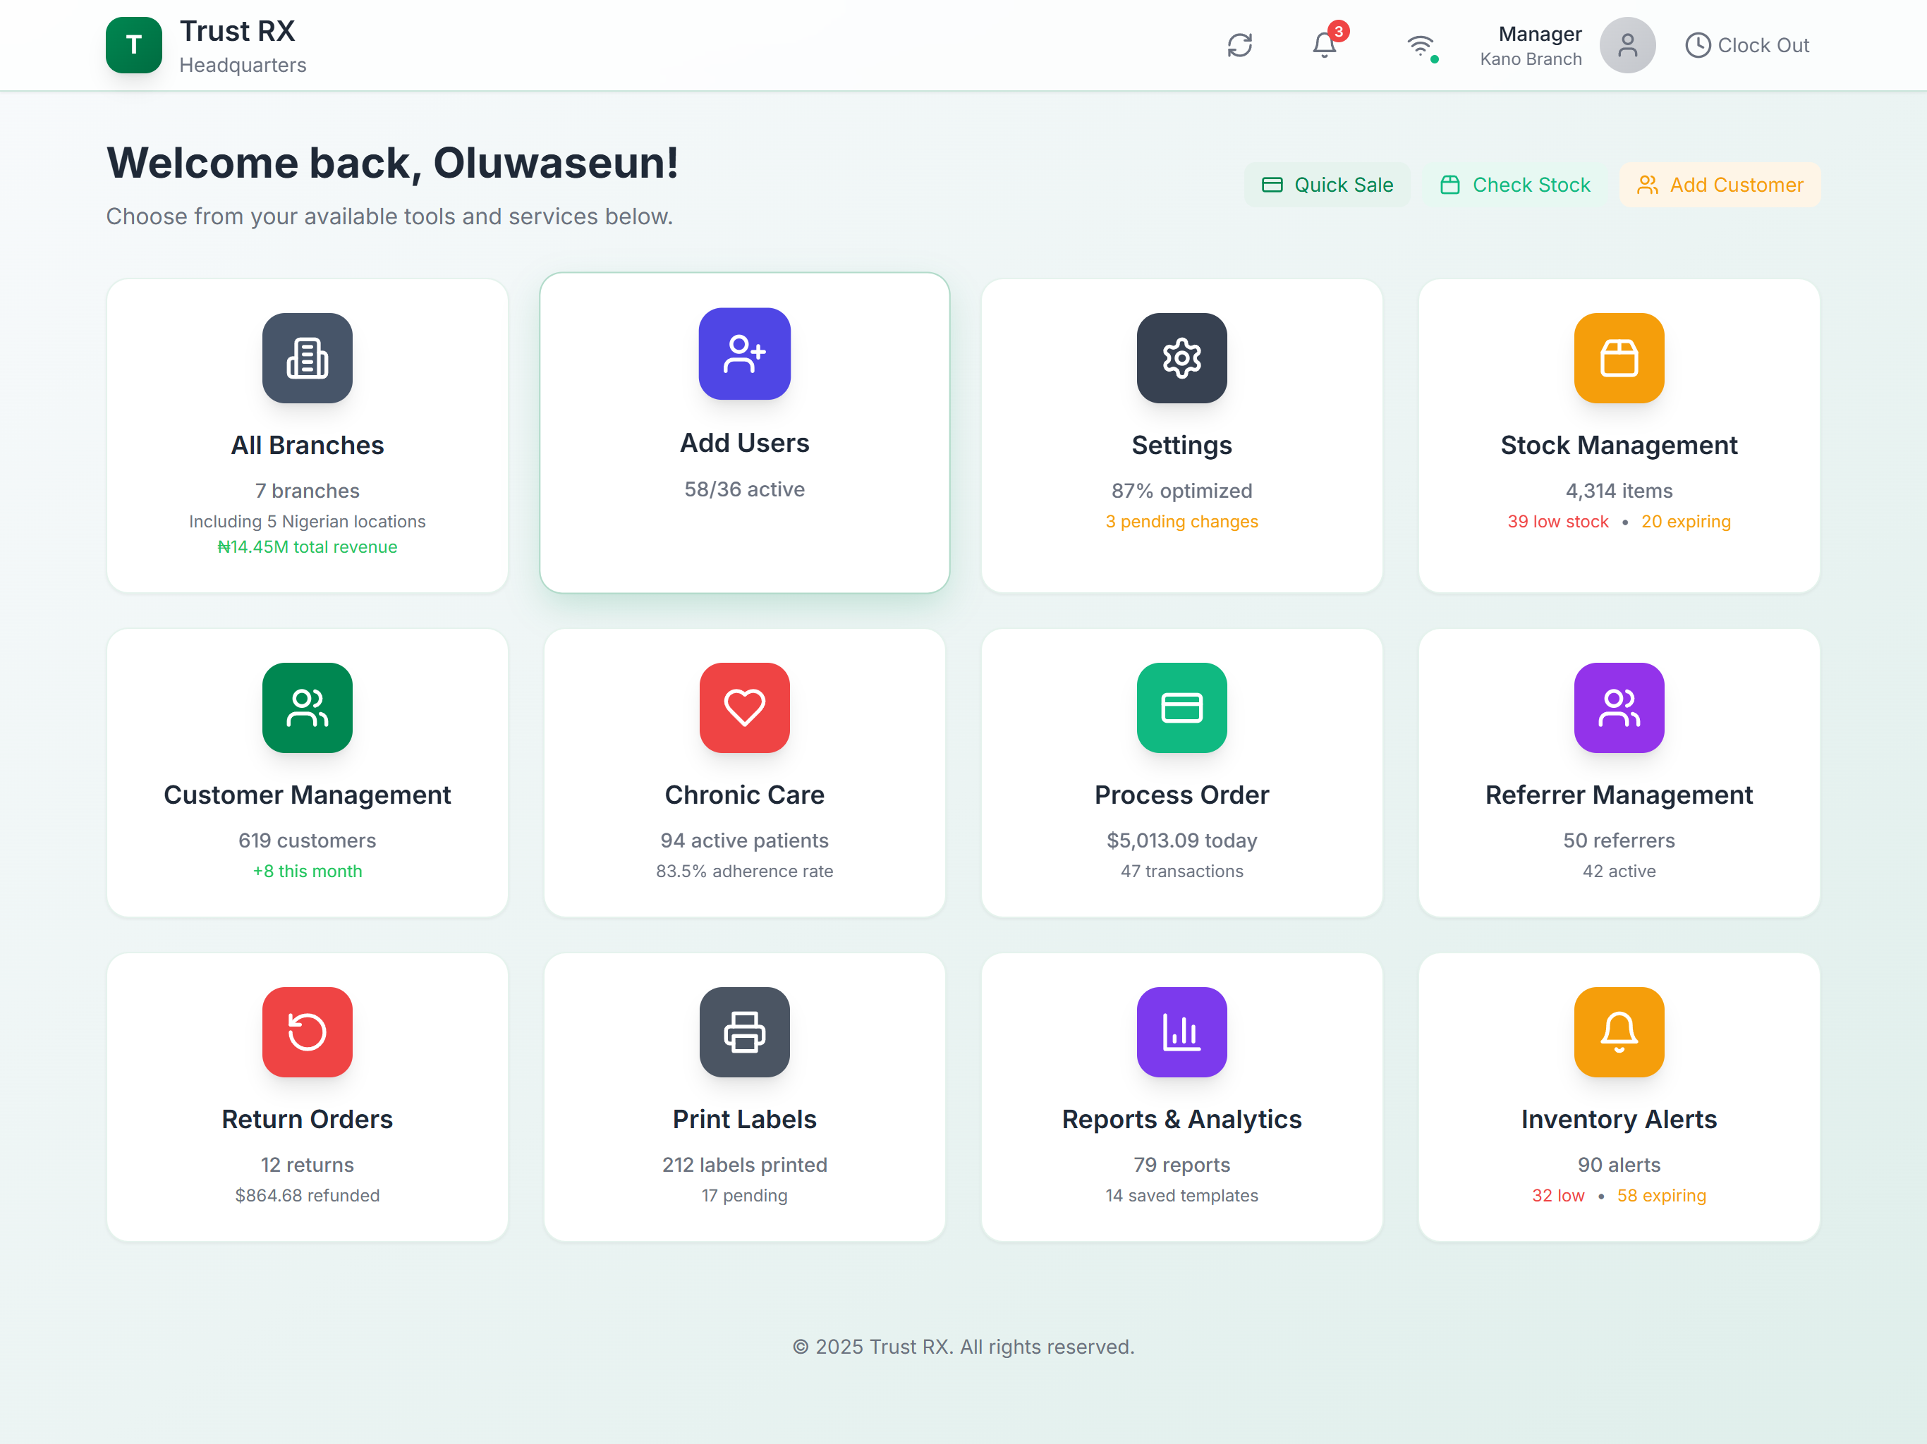Screen dimensions: 1927x1444
Task: Open Print Labels printer icon
Action: pos(744,1032)
